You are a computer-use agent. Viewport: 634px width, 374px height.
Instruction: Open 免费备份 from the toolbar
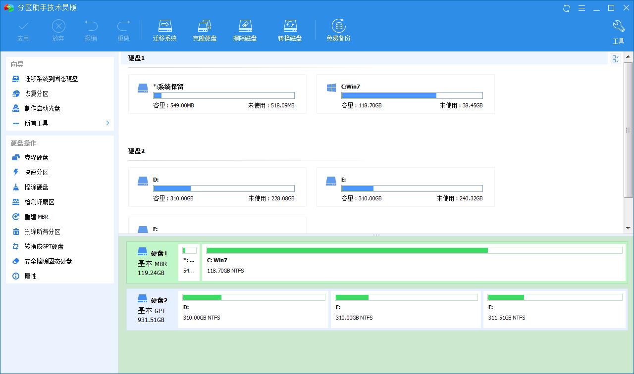coord(338,29)
